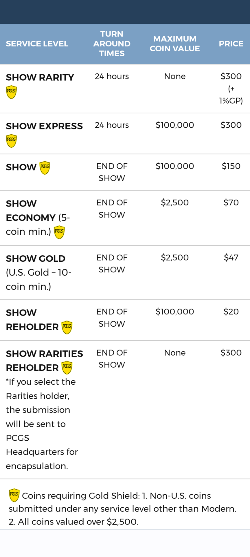Image resolution: width=250 pixels, height=557 pixels.
Task: Click the Service Level column header
Action: click(37, 44)
